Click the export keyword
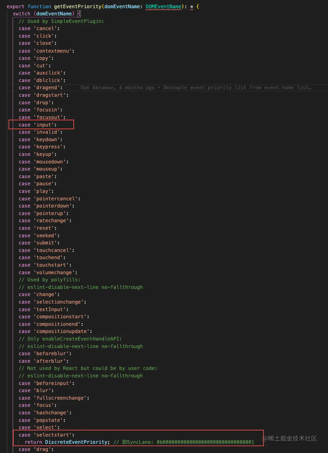 coord(15,6)
